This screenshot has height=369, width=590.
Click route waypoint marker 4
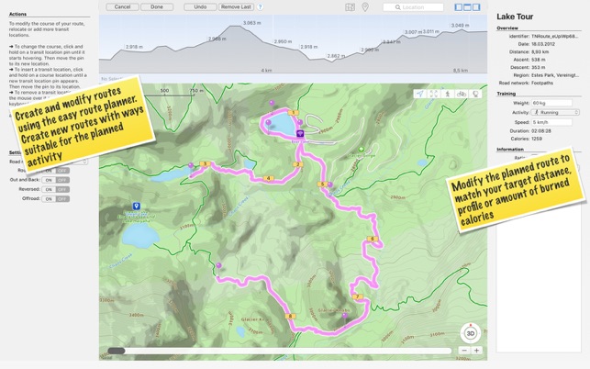(x=268, y=178)
